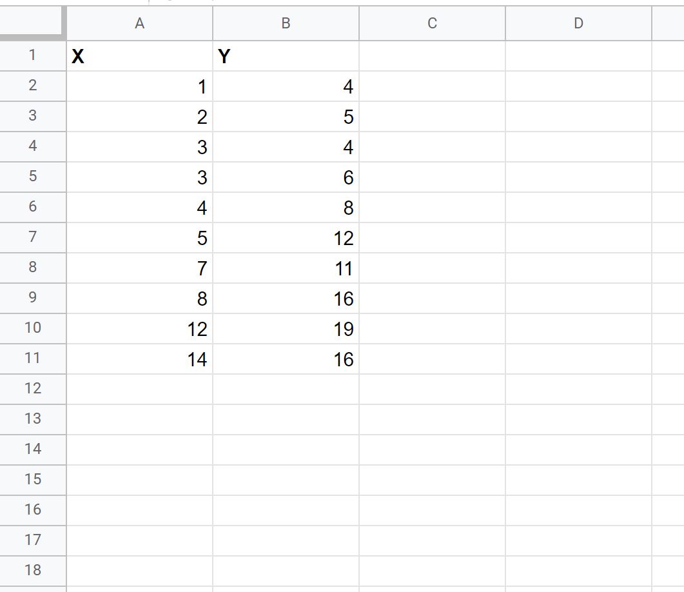Click cell A1 containing X
Image resolution: width=684 pixels, height=592 pixels.
pos(140,56)
